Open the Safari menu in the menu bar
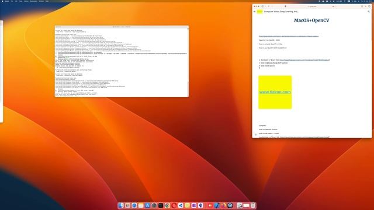 [7, 1]
